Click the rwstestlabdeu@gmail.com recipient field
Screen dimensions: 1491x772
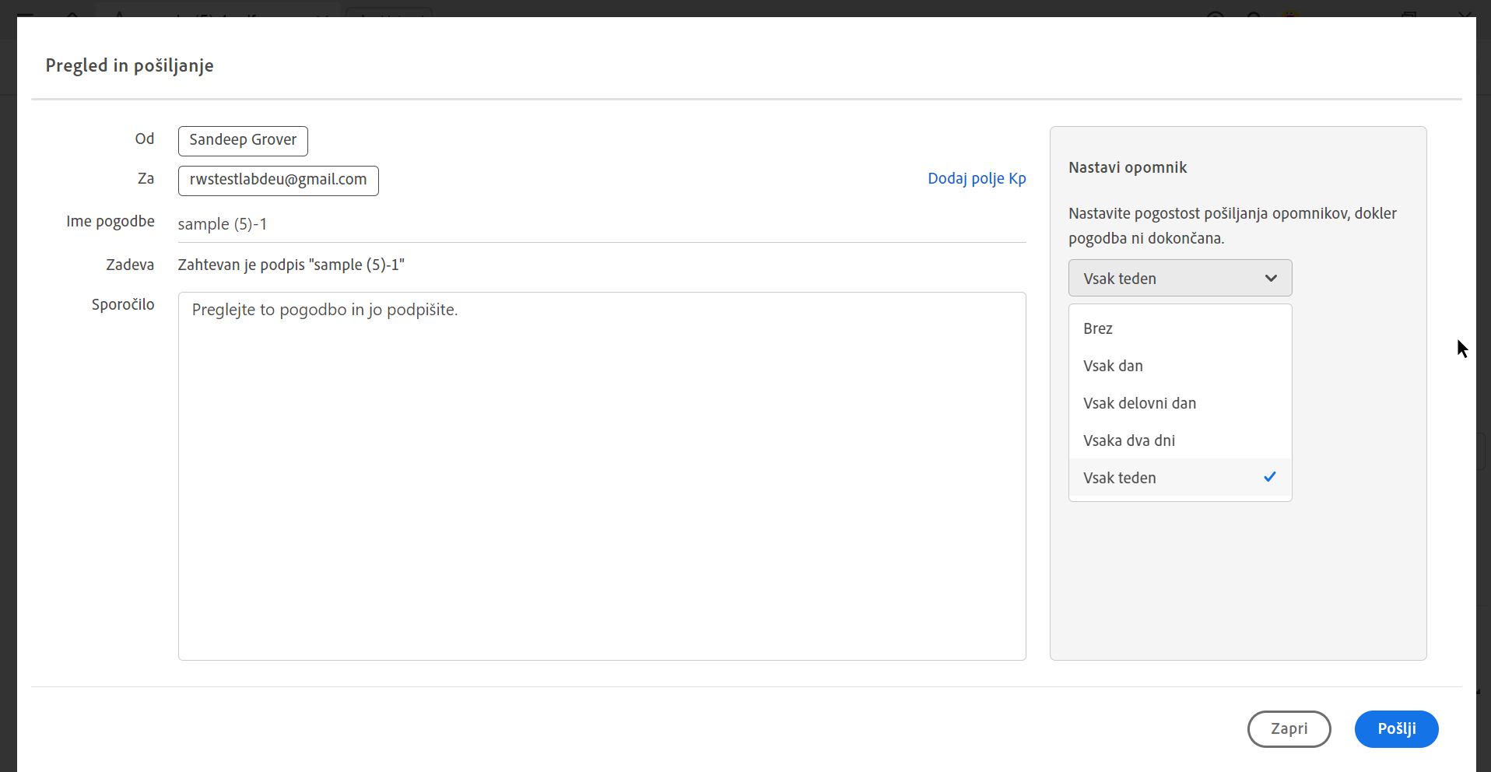click(x=278, y=180)
